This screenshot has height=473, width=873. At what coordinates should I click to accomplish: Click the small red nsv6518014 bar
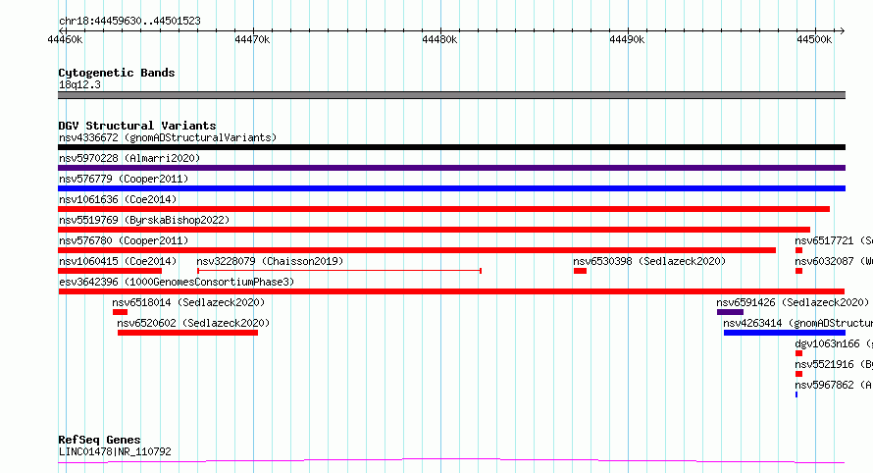pyautogui.click(x=120, y=312)
